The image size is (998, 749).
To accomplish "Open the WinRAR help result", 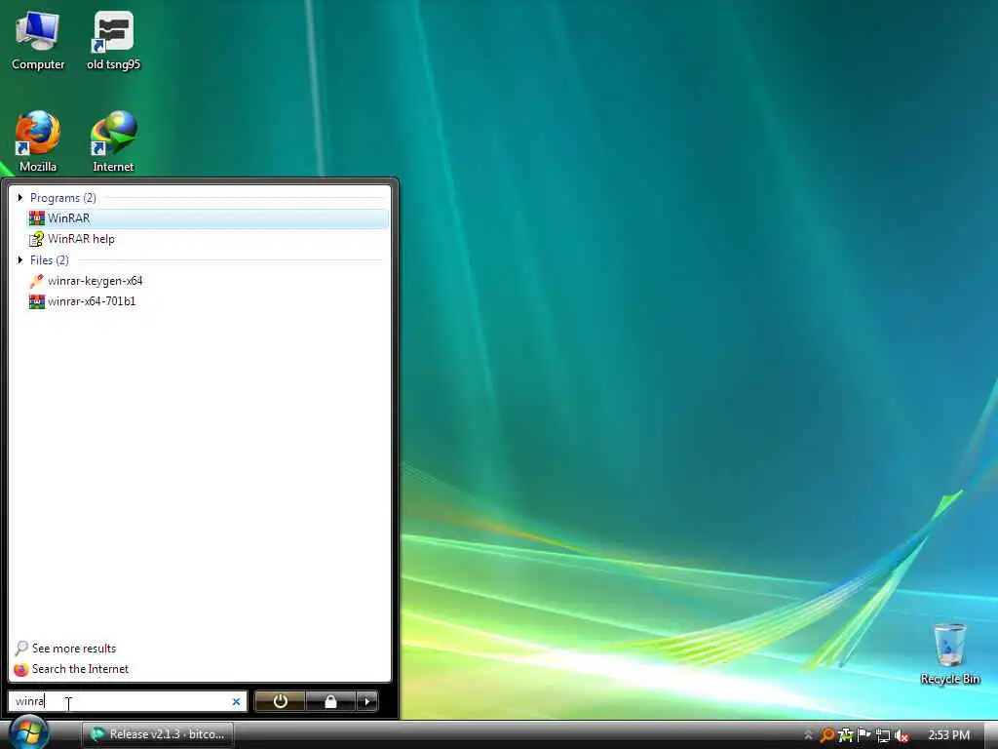I will point(208,239).
